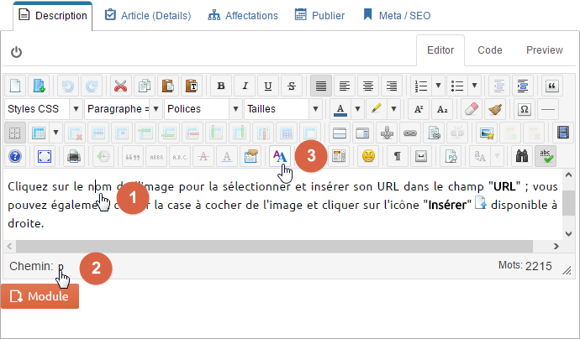Insert special character with Omega icon

click(x=525, y=109)
